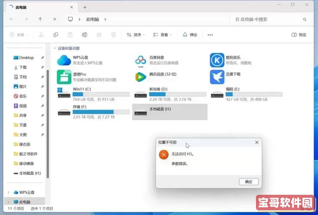The height and width of the screenshot is (215, 318).
Task: Close the 此电脑 tab
Action: pyautogui.click(x=72, y=7)
